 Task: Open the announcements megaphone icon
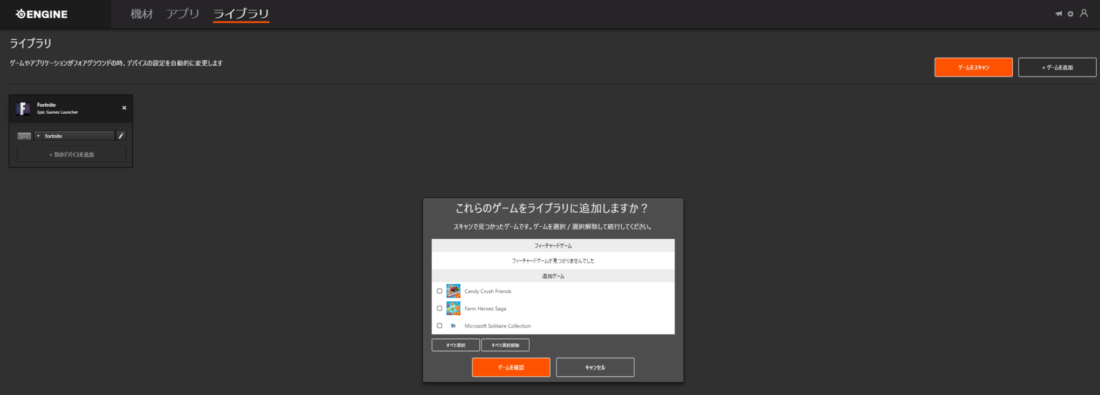[x=1058, y=13]
